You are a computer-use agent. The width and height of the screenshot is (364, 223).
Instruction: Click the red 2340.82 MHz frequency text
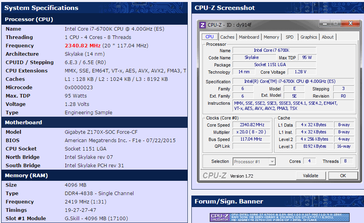tap(83, 46)
